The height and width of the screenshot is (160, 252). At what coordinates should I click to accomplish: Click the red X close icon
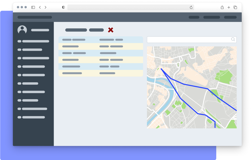tap(111, 30)
